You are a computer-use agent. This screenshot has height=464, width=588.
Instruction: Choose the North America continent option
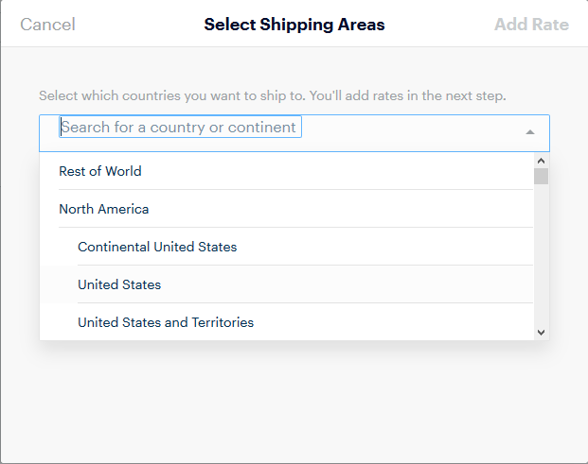287,209
